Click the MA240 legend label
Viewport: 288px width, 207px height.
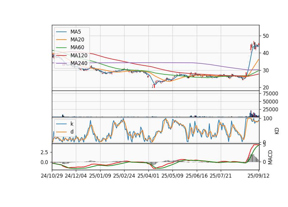[x=79, y=63]
